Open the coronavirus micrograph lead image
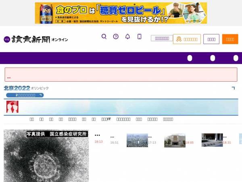This screenshot has height=182, width=242. 46,156
